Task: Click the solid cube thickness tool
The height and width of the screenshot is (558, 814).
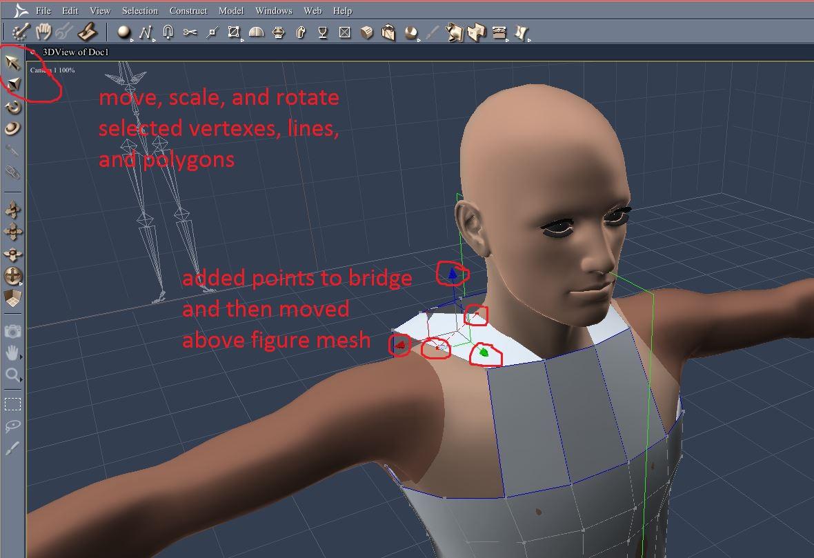Action: coord(367,32)
